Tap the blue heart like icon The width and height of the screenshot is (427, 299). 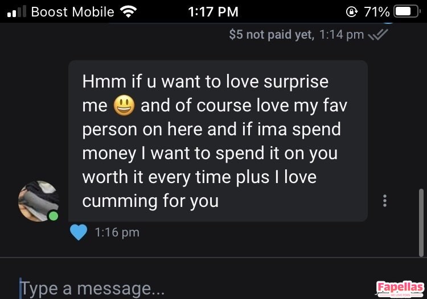pyautogui.click(x=79, y=232)
